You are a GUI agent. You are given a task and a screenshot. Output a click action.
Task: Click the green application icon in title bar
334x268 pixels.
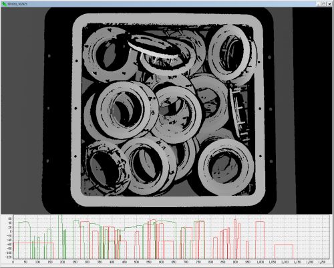[x=4, y=4]
